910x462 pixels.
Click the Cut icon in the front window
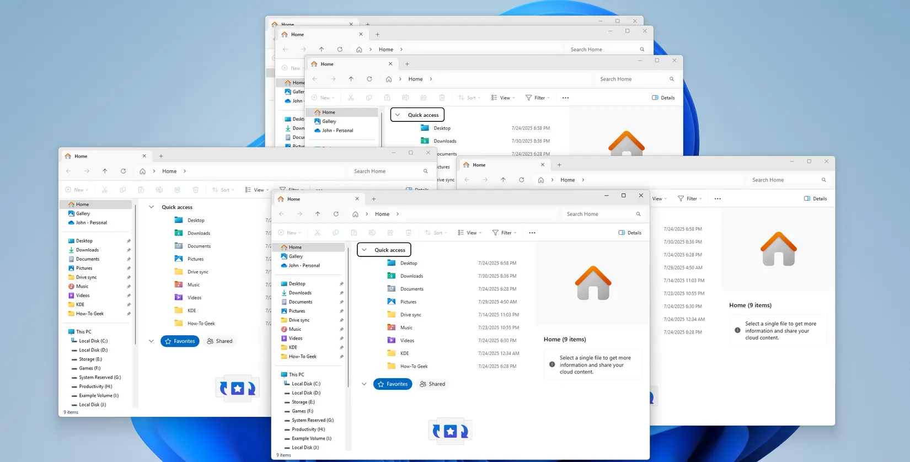tap(317, 233)
